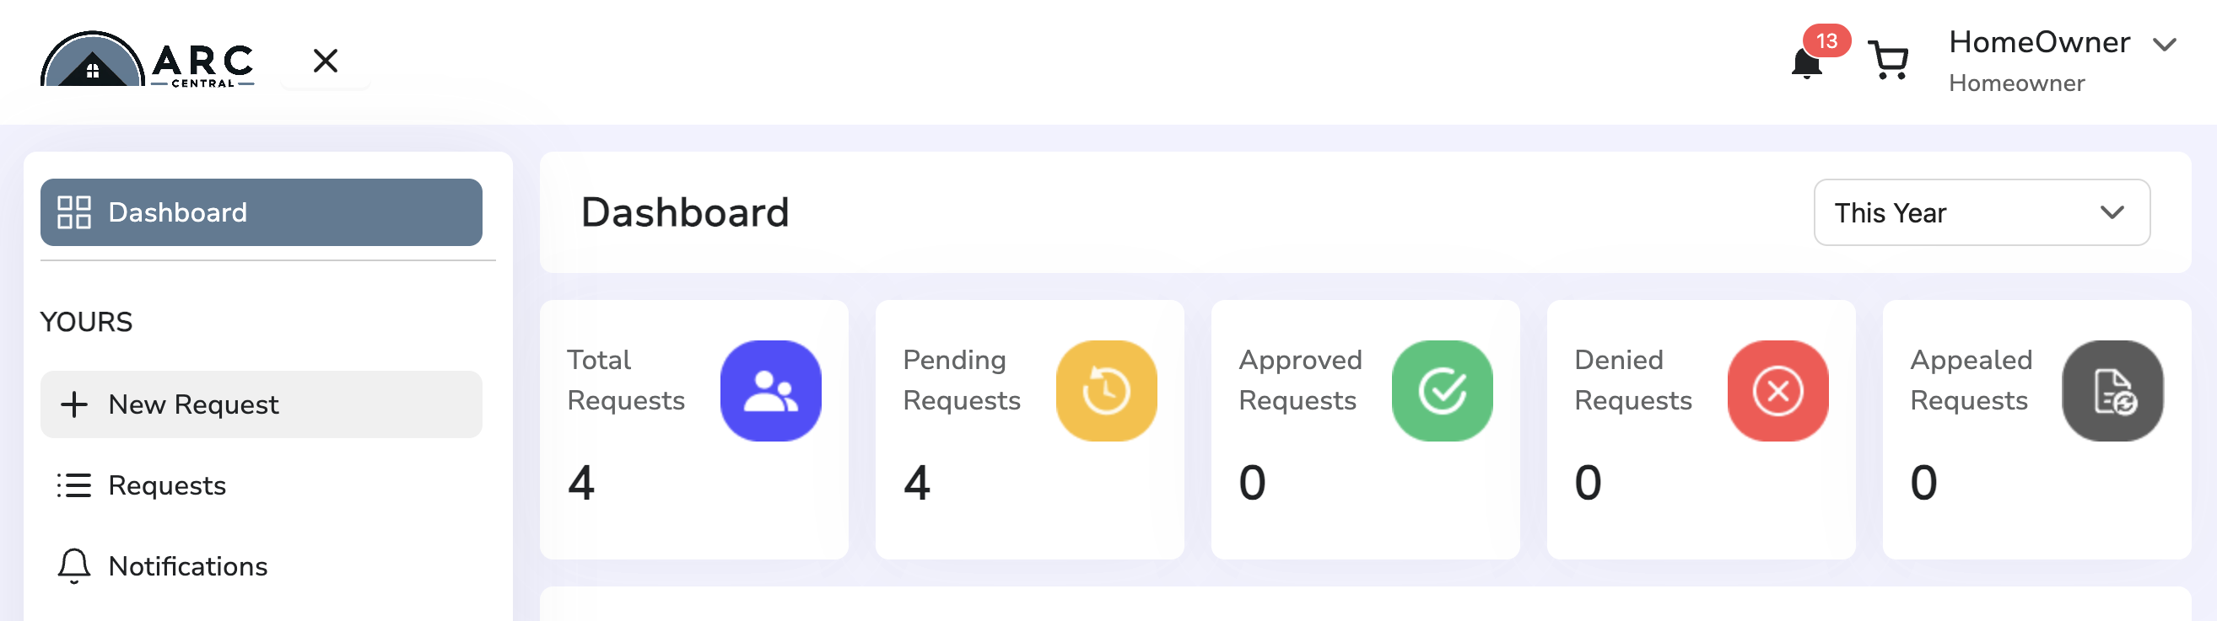This screenshot has height=621, width=2217.
Task: Select the Appealed Requests card
Action: (2036, 430)
